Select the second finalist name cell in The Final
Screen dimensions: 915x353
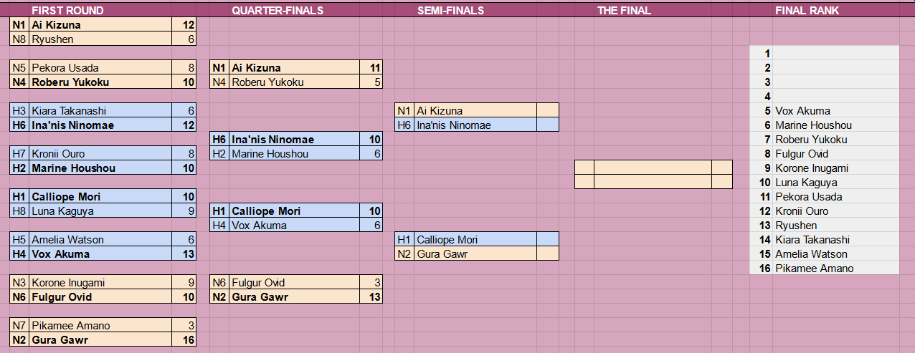point(653,182)
